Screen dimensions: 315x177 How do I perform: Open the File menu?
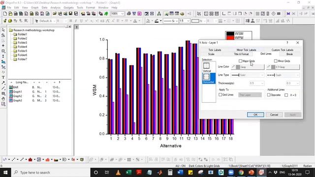(9, 8)
